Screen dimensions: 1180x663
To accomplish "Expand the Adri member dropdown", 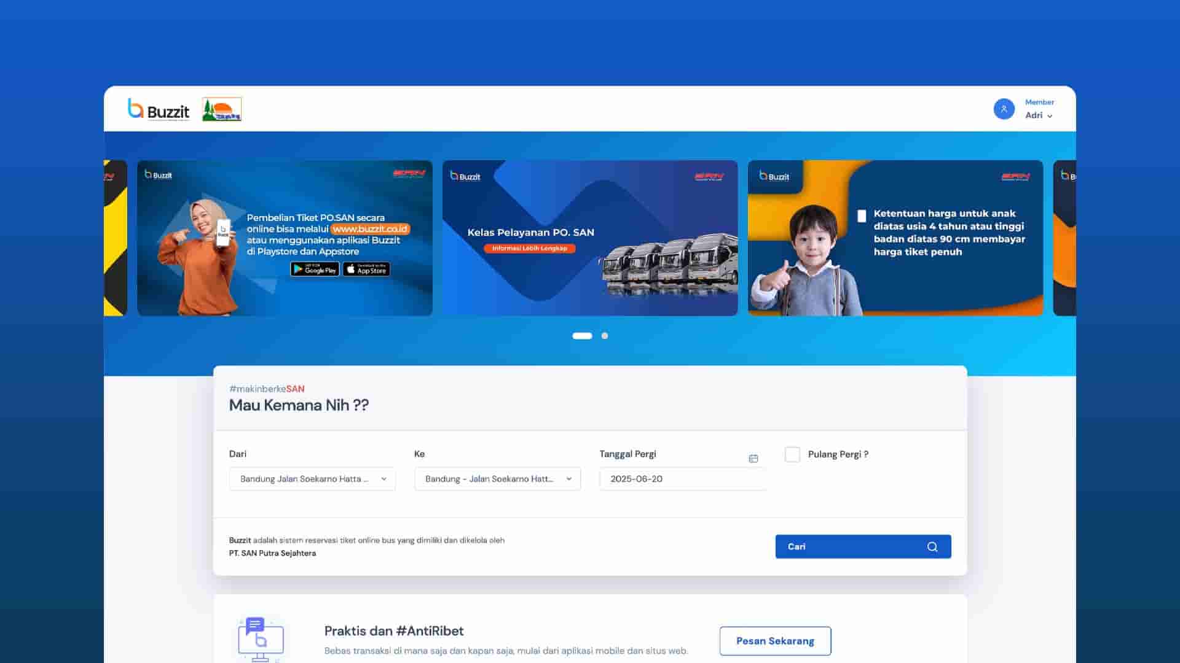I will [1039, 115].
